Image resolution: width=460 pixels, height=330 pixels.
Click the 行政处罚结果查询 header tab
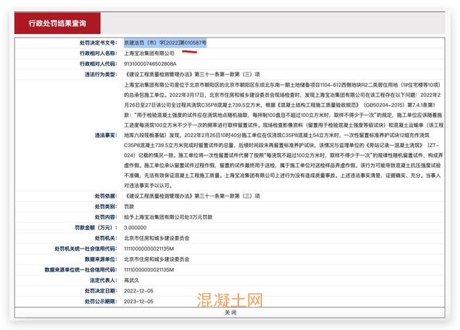(x=58, y=24)
